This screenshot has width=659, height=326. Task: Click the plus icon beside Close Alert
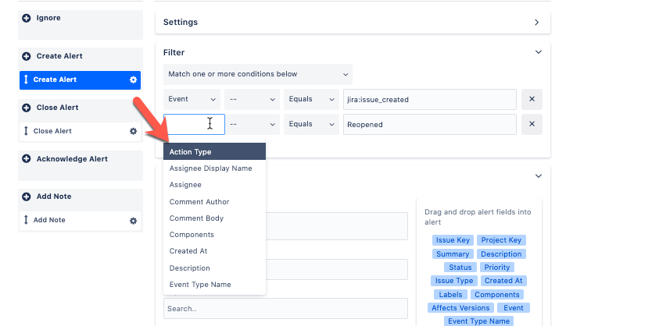point(27,108)
